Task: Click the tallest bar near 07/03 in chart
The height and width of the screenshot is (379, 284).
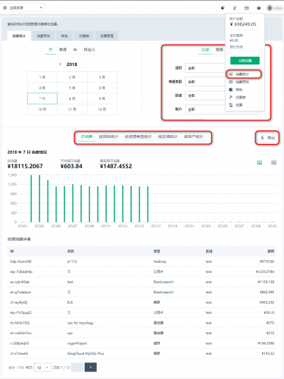Action: click(39, 199)
